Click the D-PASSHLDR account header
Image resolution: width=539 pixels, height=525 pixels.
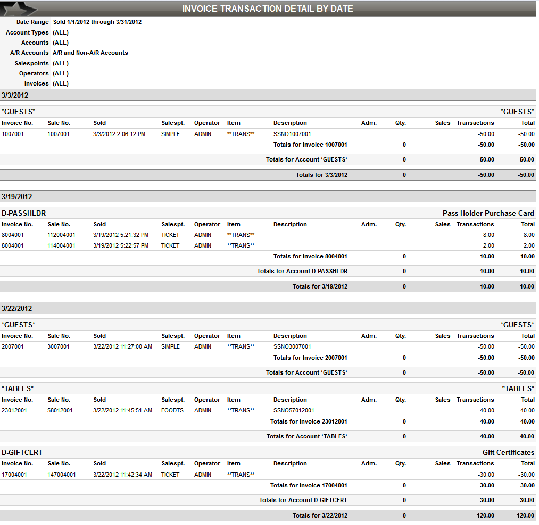[x=21, y=213]
